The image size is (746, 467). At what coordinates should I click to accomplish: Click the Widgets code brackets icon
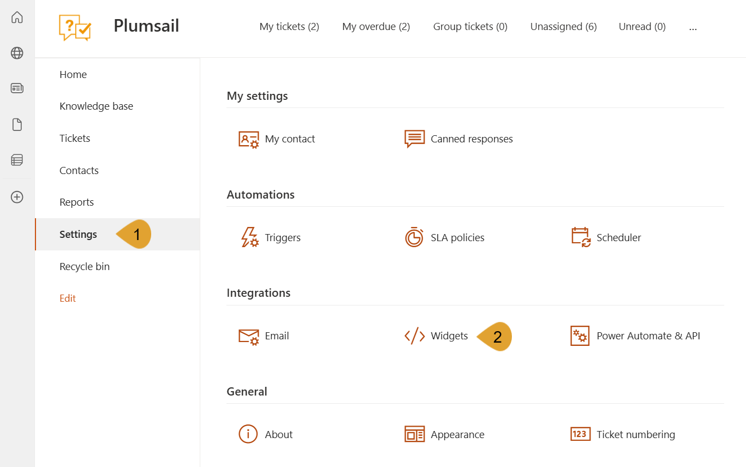(414, 336)
